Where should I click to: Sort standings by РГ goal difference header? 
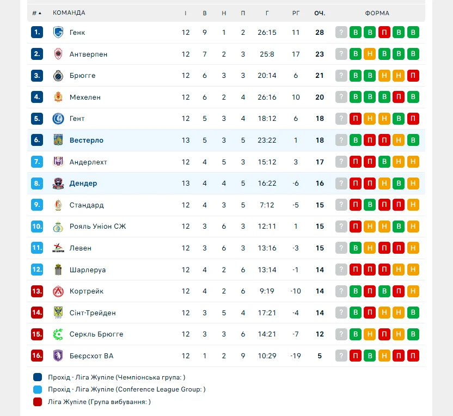(296, 13)
